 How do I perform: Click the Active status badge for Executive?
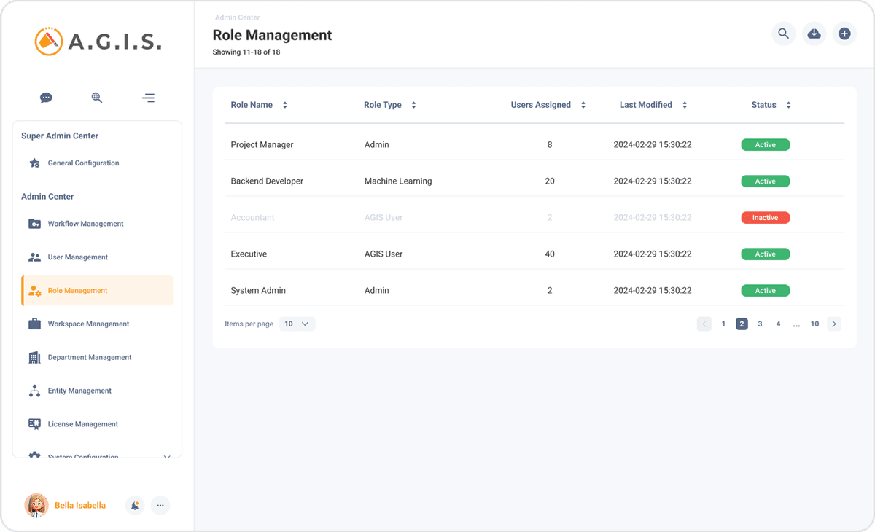[x=765, y=254]
